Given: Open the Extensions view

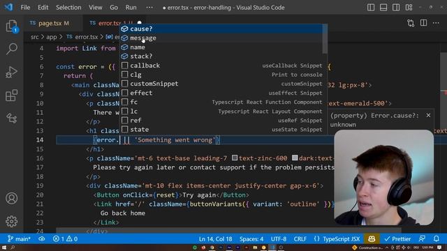Looking at the screenshot, I should pyautogui.click(x=11, y=96).
